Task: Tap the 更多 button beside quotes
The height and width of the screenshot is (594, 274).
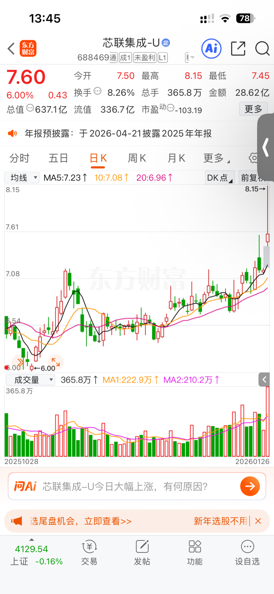Action: (x=253, y=109)
